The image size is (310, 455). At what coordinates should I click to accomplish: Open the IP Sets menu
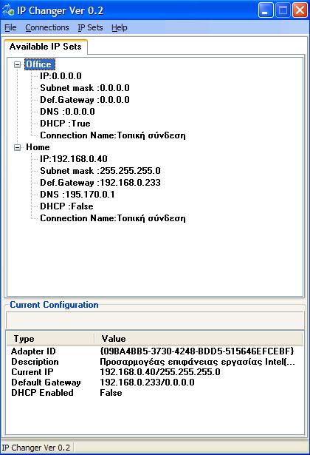tap(90, 27)
